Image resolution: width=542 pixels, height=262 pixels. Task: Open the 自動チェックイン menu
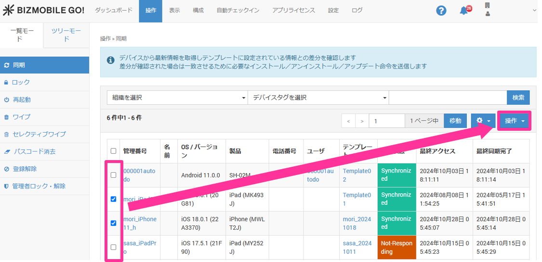point(238,11)
